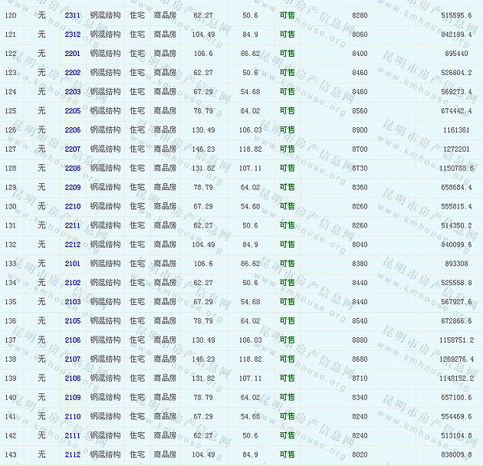This screenshot has height=466, width=483.
Task: Select room number 2207
Action: click(x=72, y=149)
